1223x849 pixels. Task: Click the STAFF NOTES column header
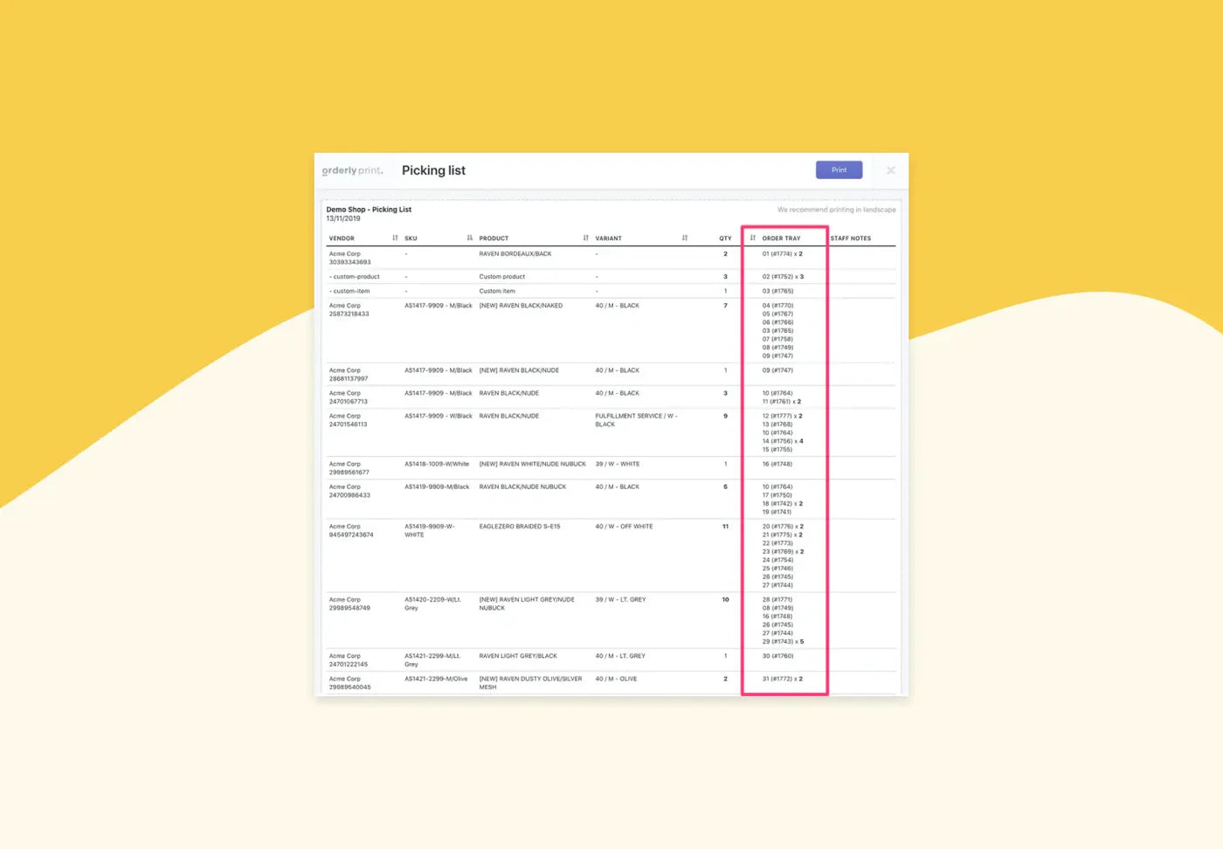pos(852,237)
